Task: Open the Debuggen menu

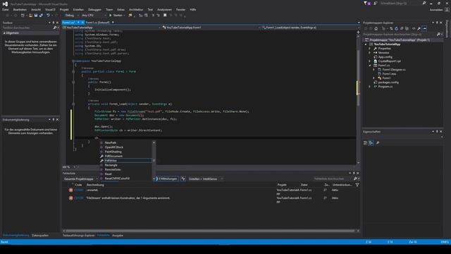Action: [94, 9]
